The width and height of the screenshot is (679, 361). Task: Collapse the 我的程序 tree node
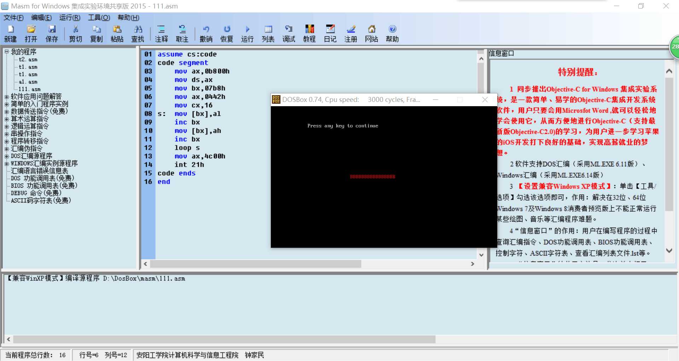click(x=6, y=52)
